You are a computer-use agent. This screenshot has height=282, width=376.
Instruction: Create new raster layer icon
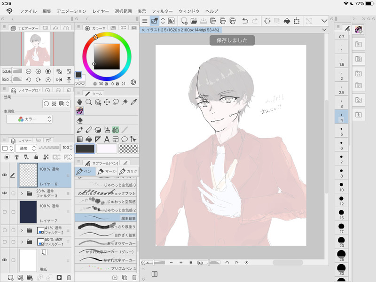(x=10, y=277)
